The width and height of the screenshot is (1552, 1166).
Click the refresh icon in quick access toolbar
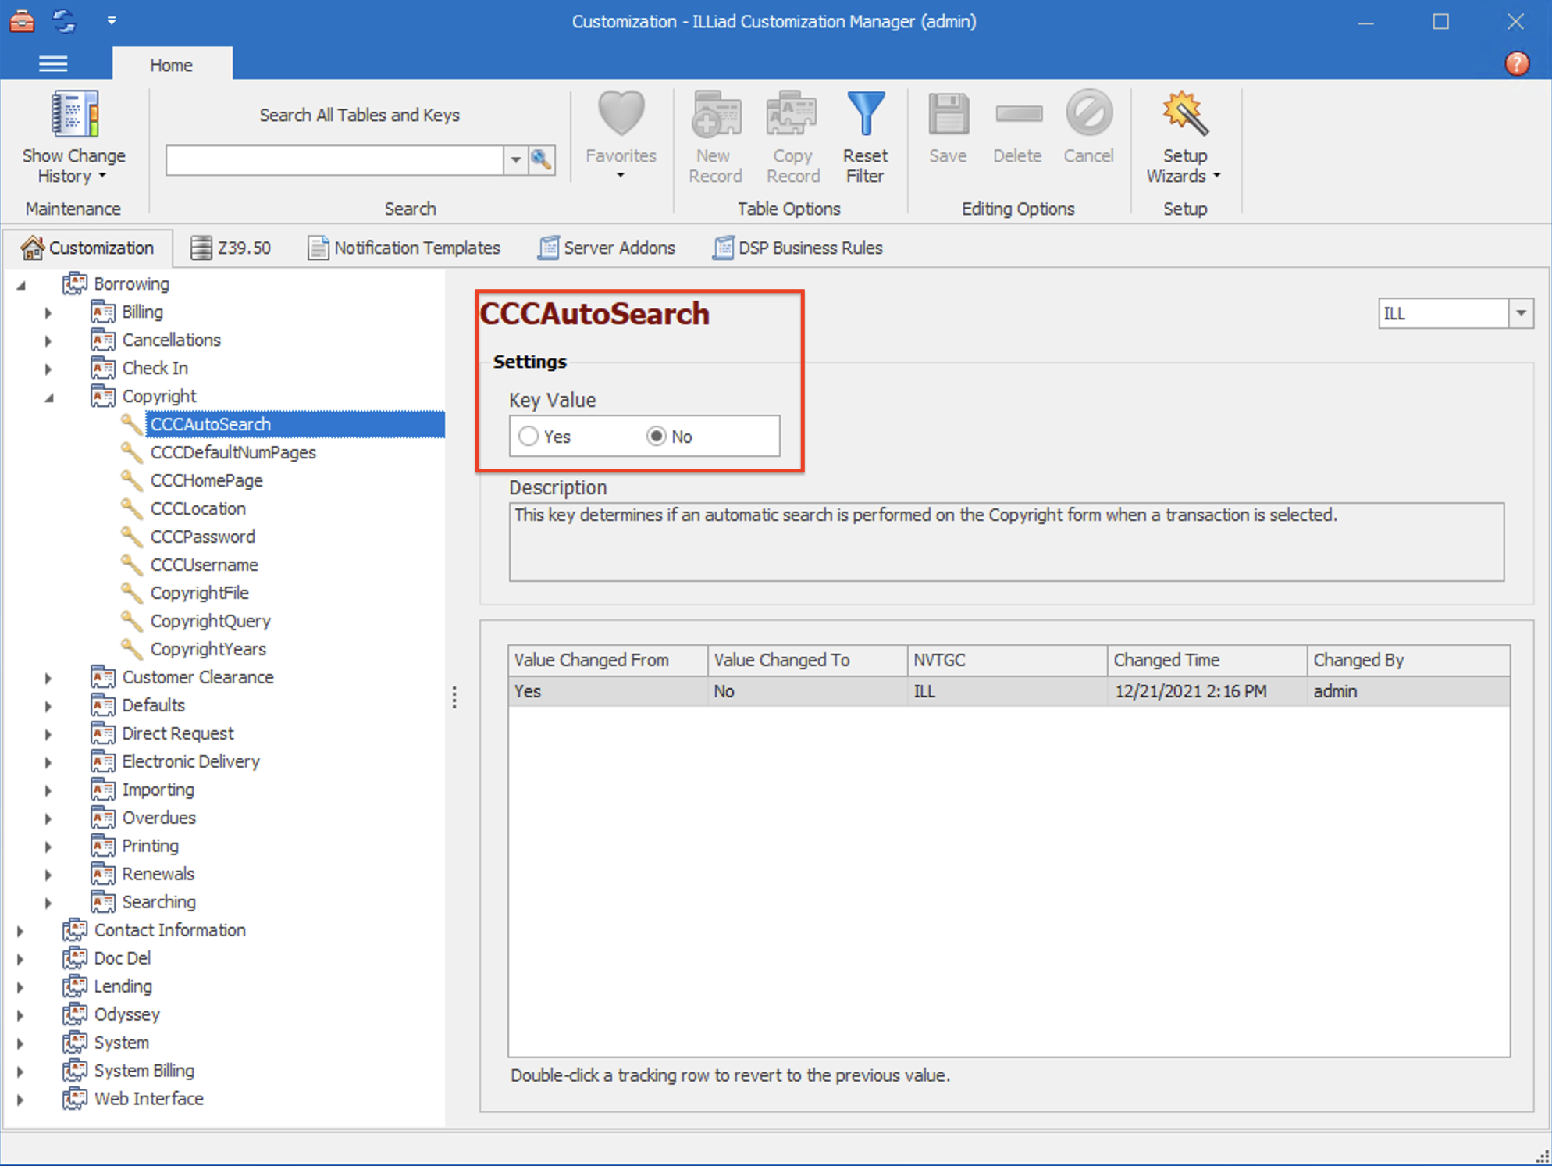pyautogui.click(x=64, y=21)
